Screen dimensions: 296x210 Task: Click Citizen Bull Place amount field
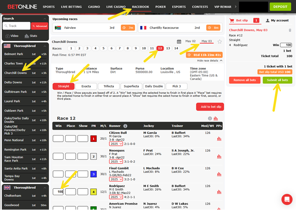(71, 138)
